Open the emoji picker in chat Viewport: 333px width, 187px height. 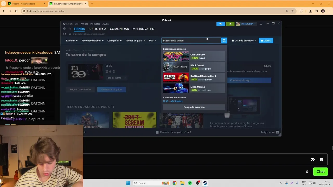click(x=322, y=159)
